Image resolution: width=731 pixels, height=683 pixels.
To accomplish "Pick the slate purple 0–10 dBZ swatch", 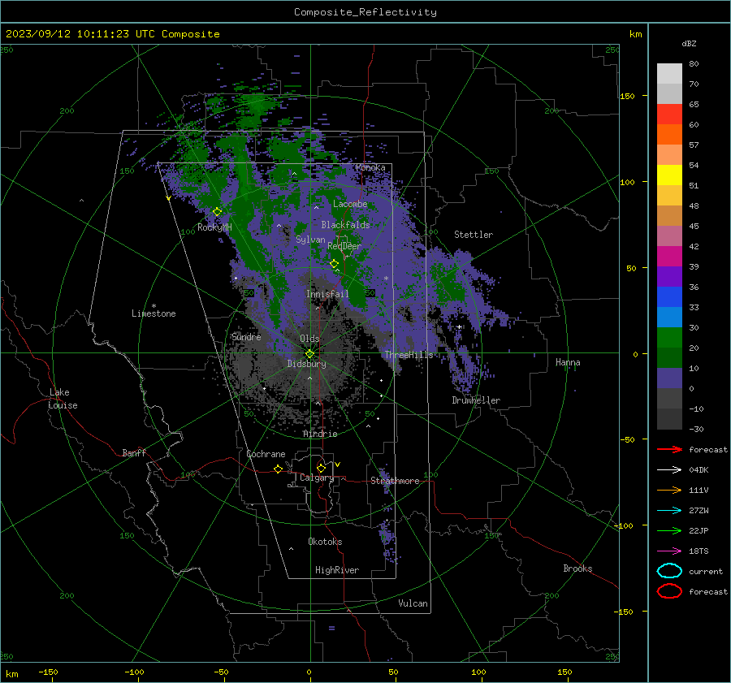I will (669, 378).
